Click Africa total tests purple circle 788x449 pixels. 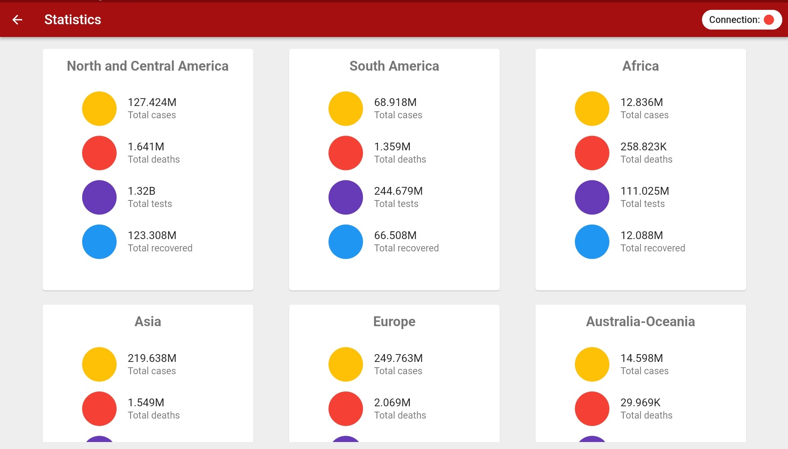(592, 197)
